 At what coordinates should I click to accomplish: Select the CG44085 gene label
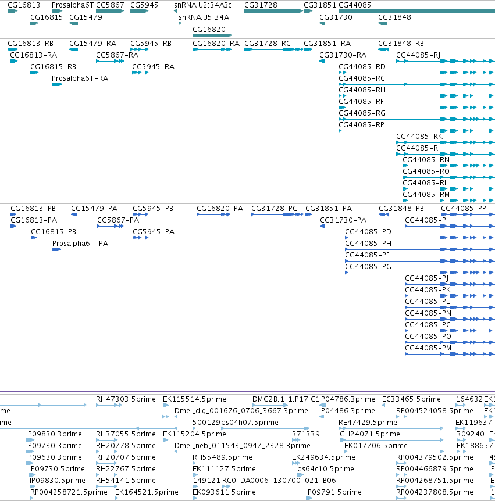pos(355,5)
